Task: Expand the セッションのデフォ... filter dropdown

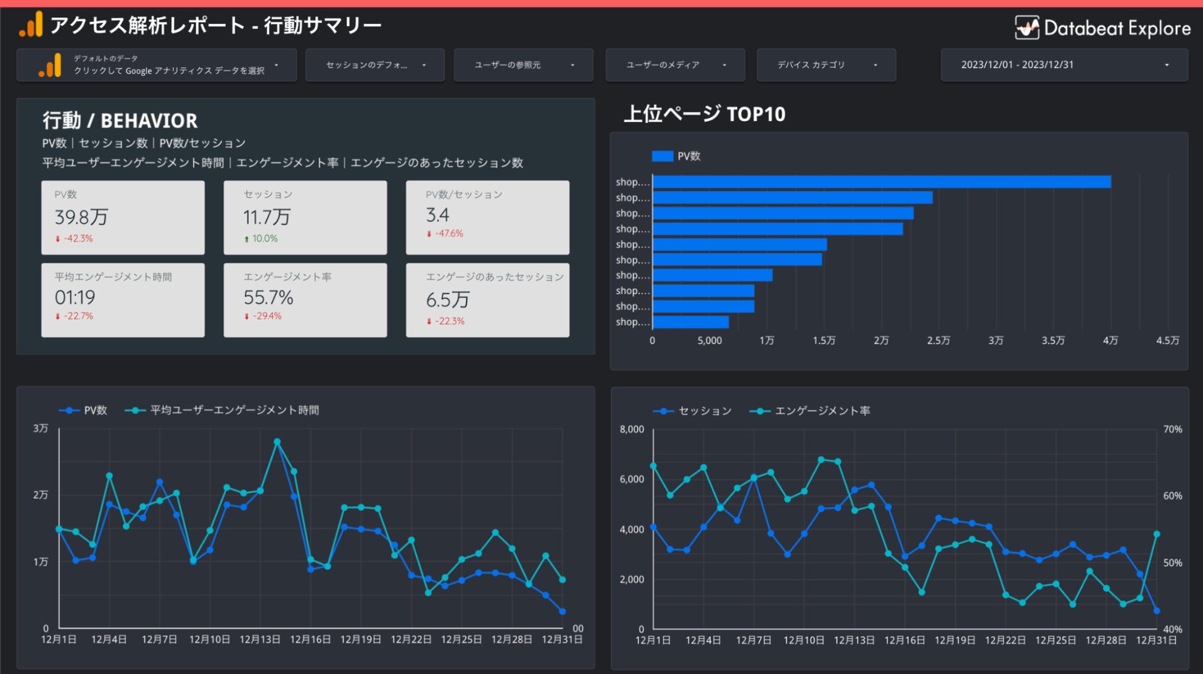Action: pyautogui.click(x=375, y=65)
